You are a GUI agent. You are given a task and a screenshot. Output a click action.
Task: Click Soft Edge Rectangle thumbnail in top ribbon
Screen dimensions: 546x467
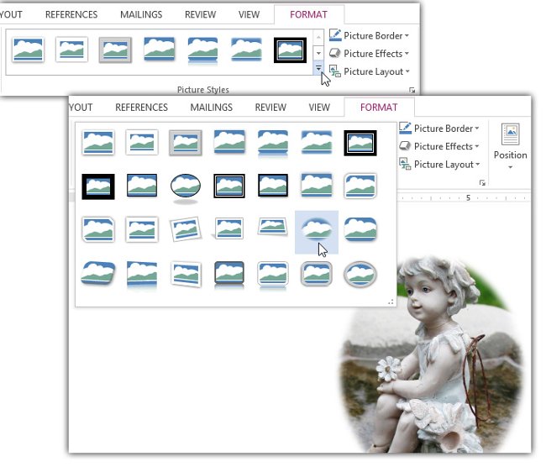[x=246, y=50]
